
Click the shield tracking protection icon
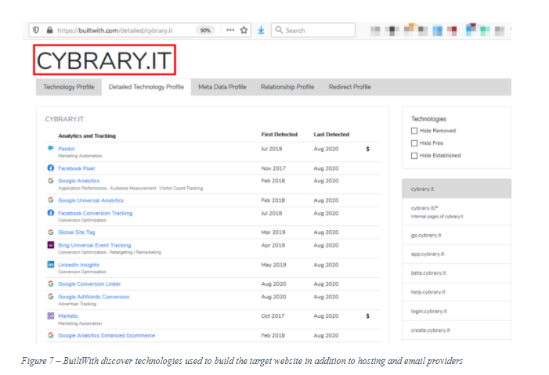click(x=36, y=30)
